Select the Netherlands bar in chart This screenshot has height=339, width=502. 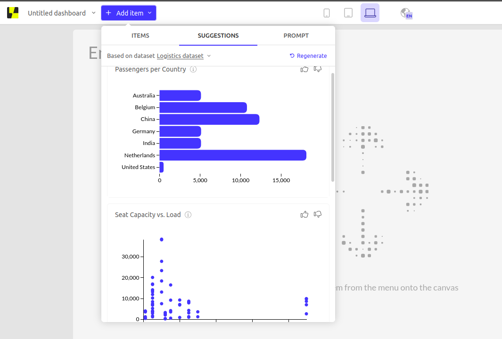[x=233, y=155]
